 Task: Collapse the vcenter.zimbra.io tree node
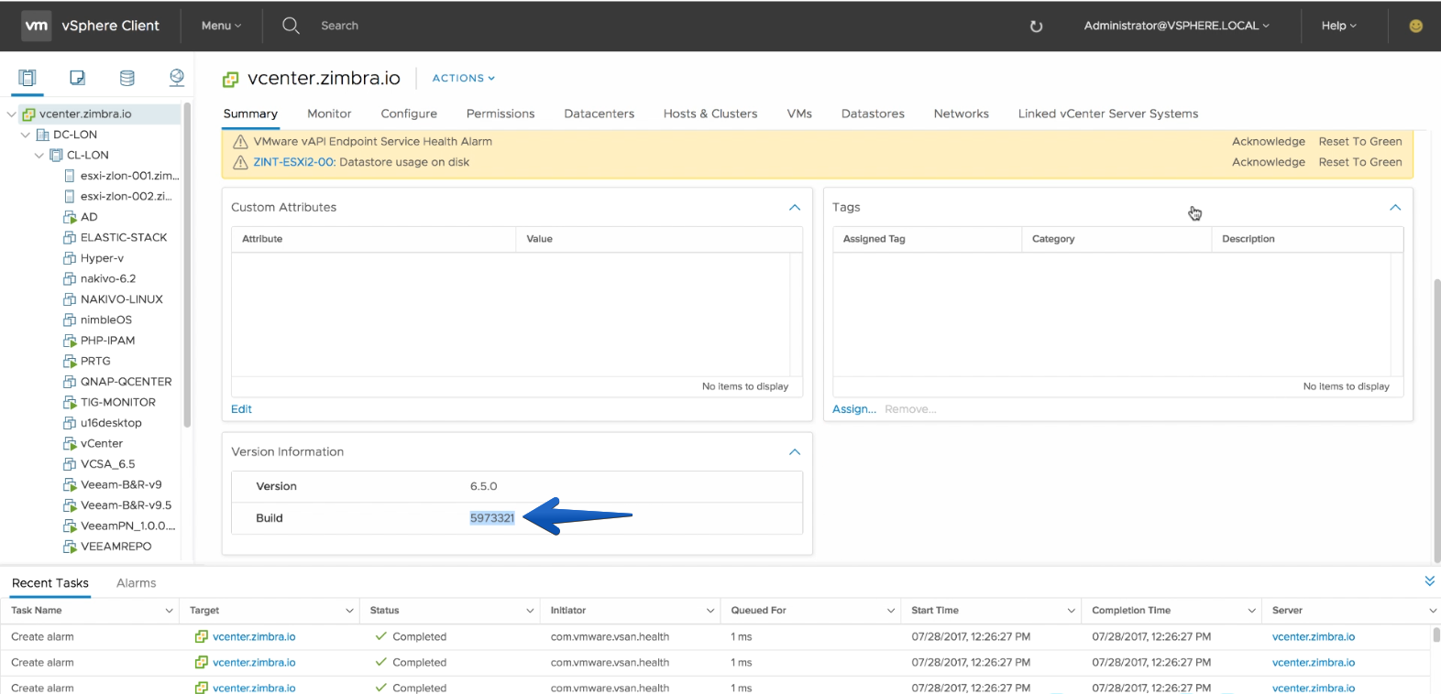11,114
